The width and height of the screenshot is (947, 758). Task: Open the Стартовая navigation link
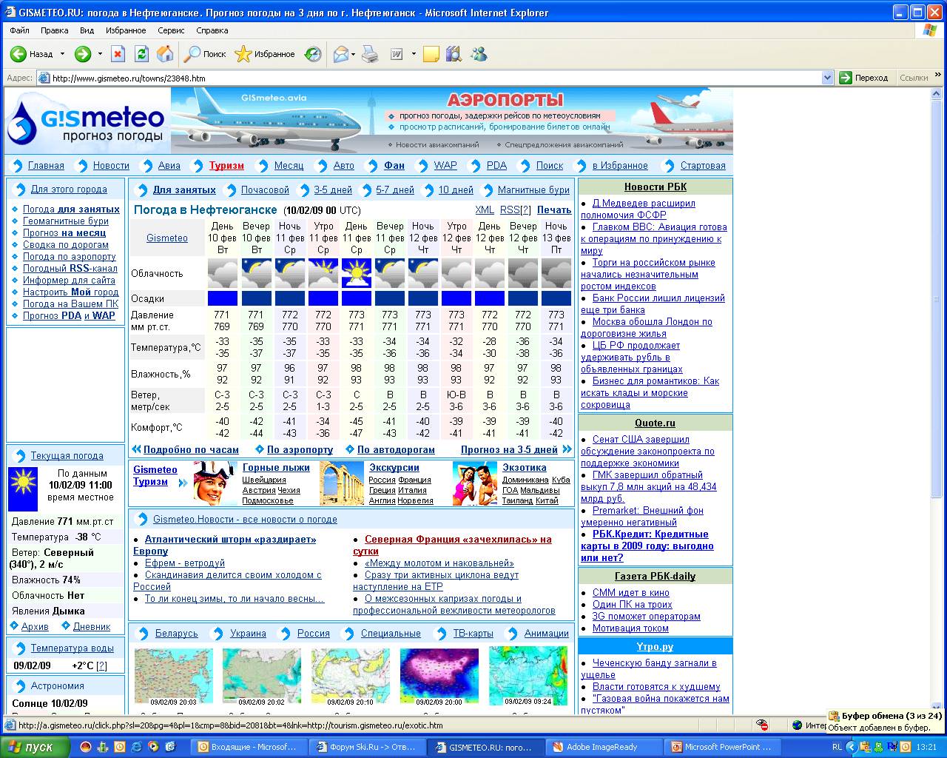click(703, 166)
